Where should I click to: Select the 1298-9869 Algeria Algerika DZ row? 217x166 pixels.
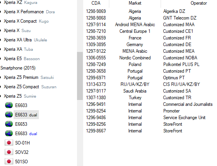150,11
